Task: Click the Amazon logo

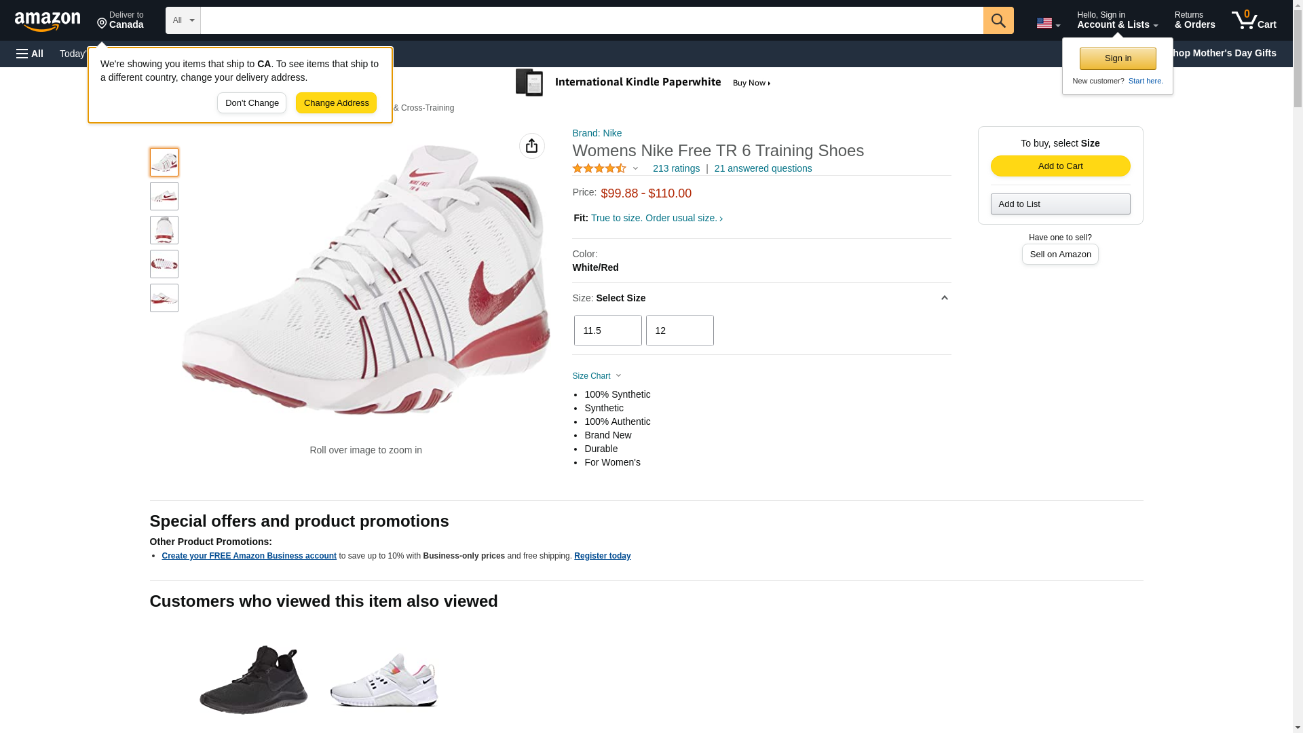Action: click(48, 21)
